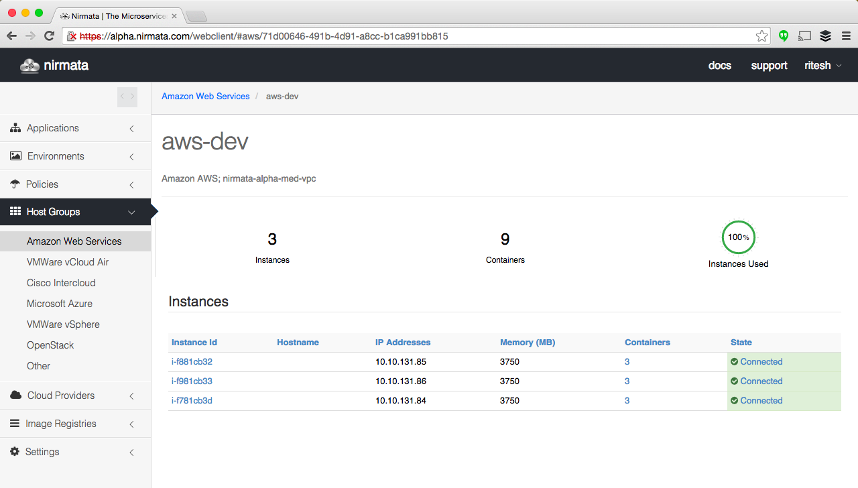Select Other host group in sidebar
858x488 pixels.
pos(38,366)
